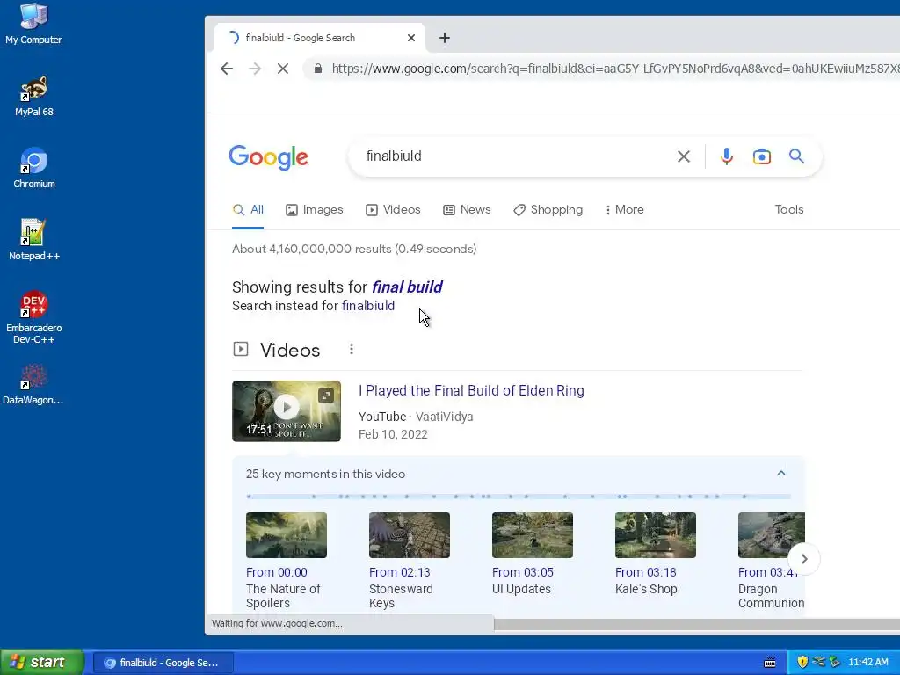The height and width of the screenshot is (675, 900).
Task: Open My Computer desktop icon
Action: (x=33, y=24)
